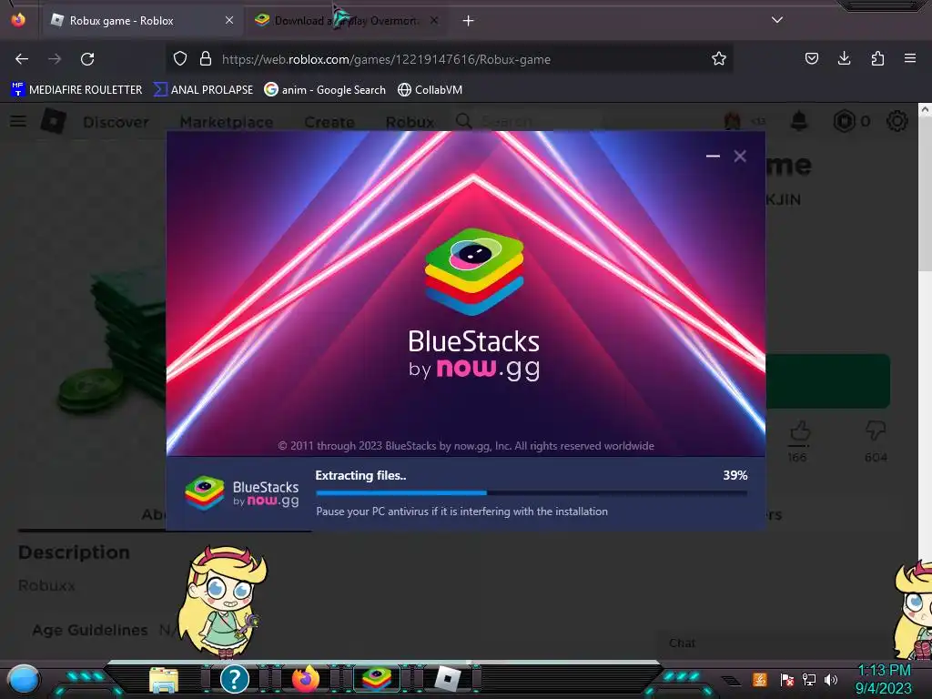Open File Explorer from taskbar

click(x=164, y=679)
